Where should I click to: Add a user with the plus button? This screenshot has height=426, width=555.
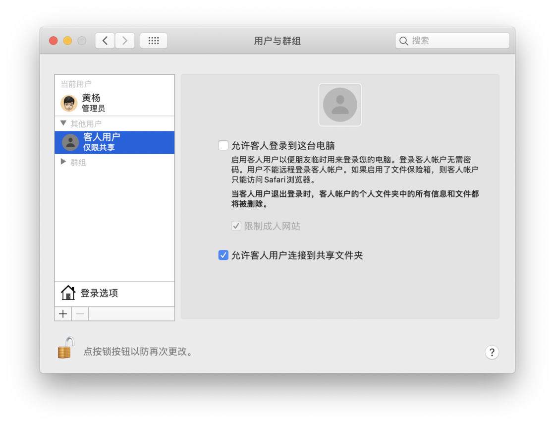point(63,314)
